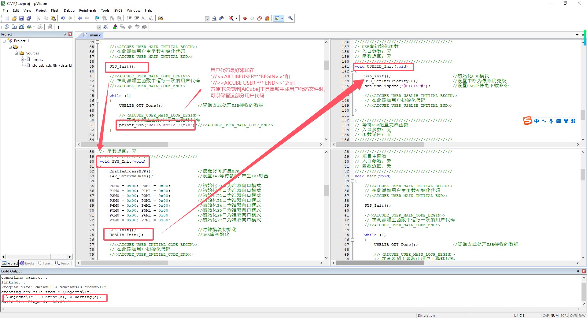Switch to the Books tab

27,263
